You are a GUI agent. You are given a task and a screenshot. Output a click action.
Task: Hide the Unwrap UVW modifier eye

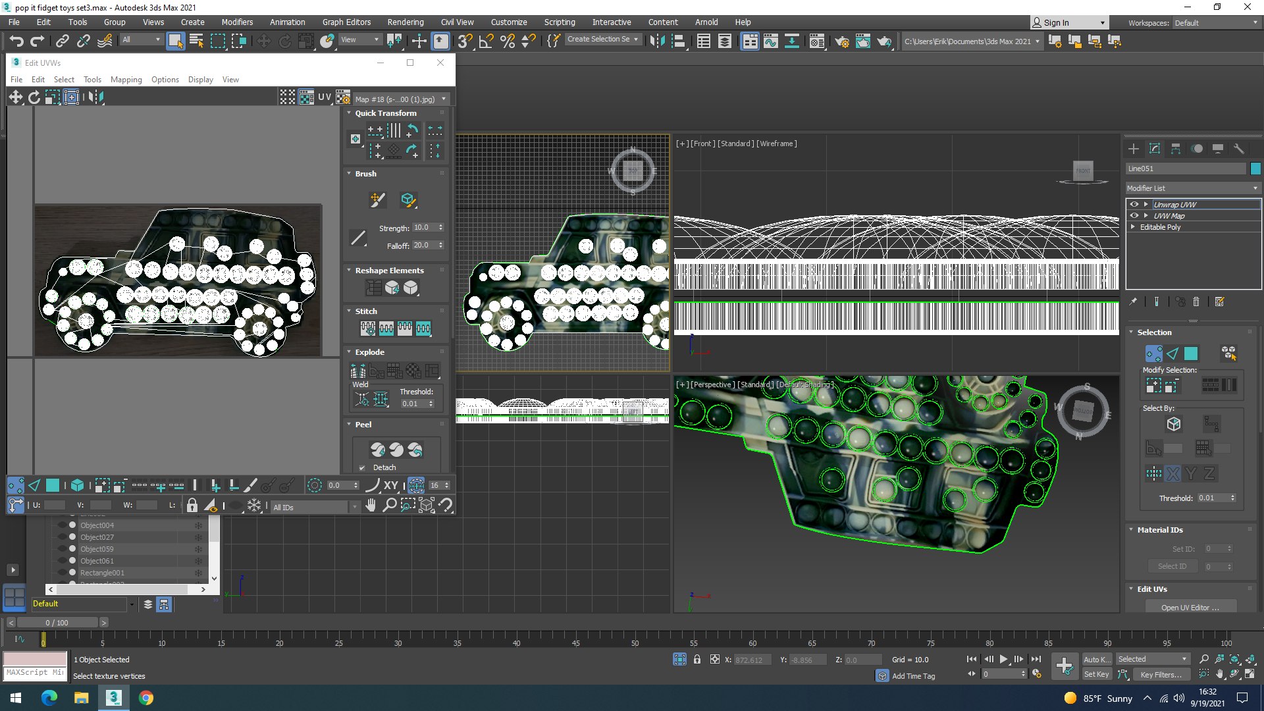pos(1134,205)
